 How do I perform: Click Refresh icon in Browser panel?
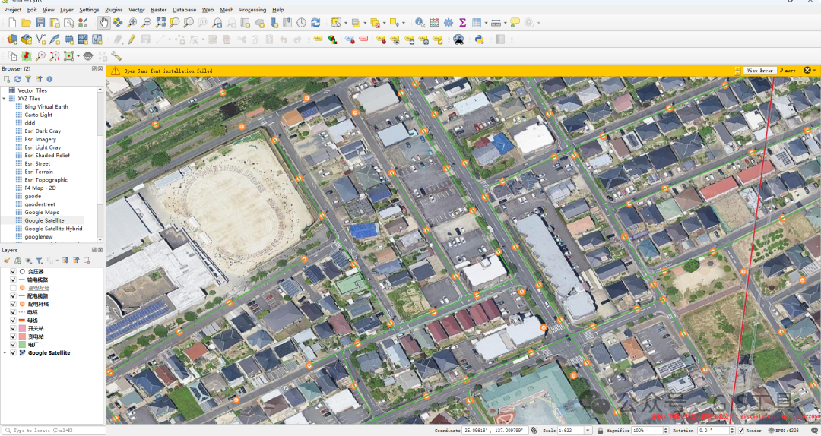pyautogui.click(x=17, y=79)
